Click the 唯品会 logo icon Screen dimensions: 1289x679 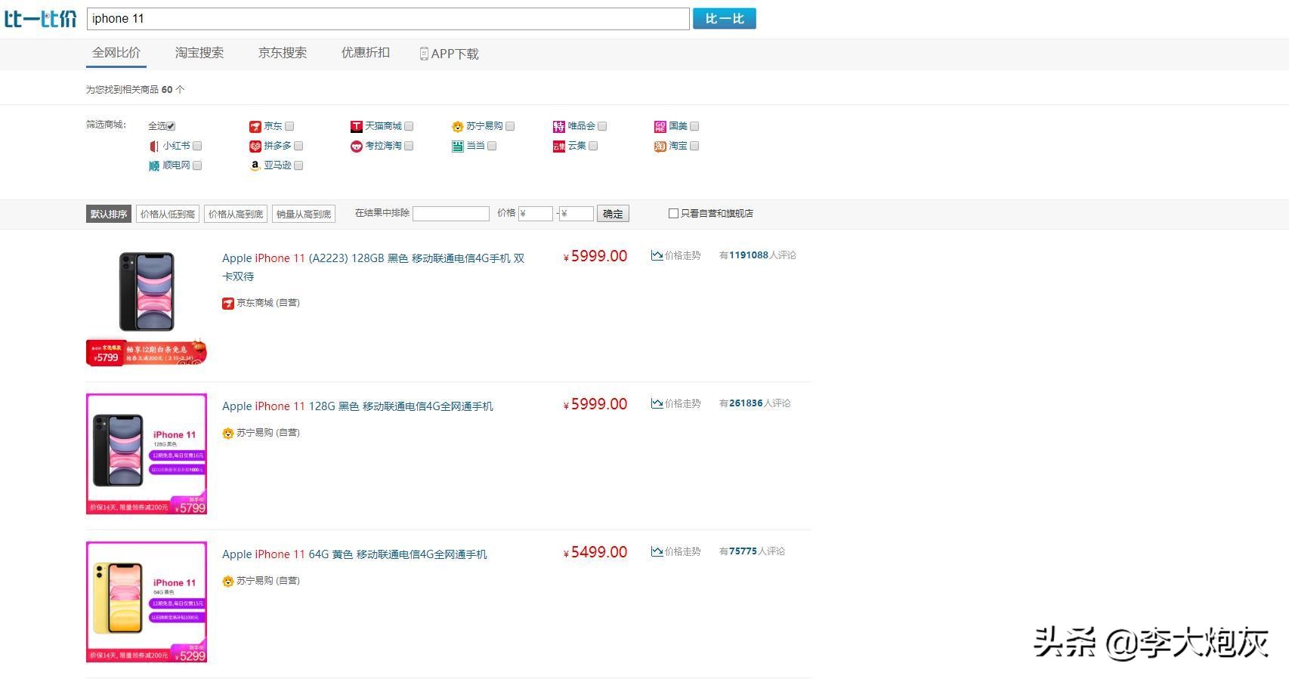point(559,127)
